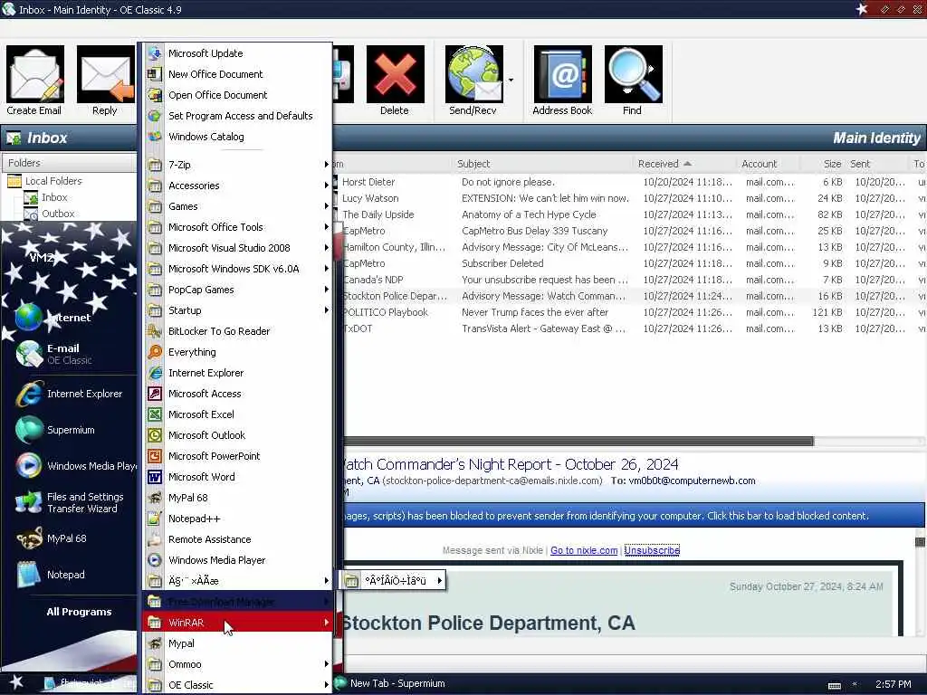Click the All Programs button
This screenshot has width=927, height=695.
click(x=80, y=612)
